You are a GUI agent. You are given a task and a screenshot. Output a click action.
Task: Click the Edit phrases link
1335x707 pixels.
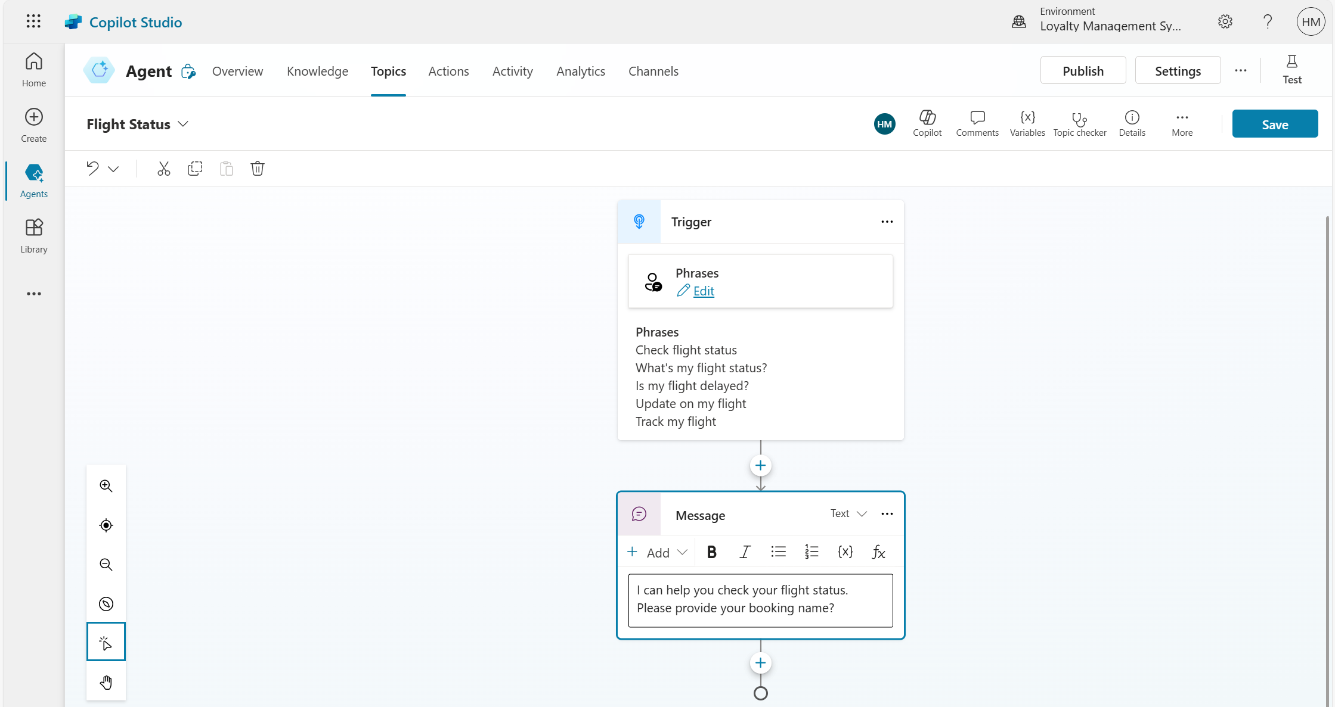pos(703,291)
